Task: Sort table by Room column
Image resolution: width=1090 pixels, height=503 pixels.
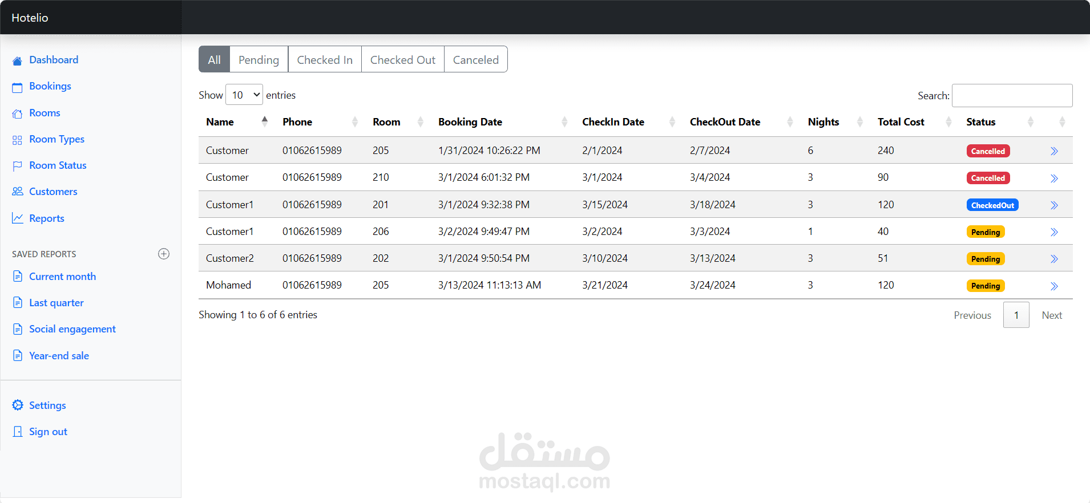Action: pos(398,122)
